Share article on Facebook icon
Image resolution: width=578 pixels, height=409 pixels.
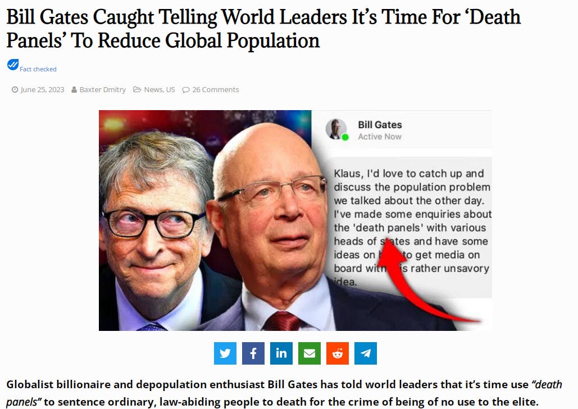coord(253,353)
